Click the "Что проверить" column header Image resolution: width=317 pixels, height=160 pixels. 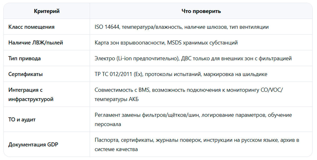click(x=201, y=11)
